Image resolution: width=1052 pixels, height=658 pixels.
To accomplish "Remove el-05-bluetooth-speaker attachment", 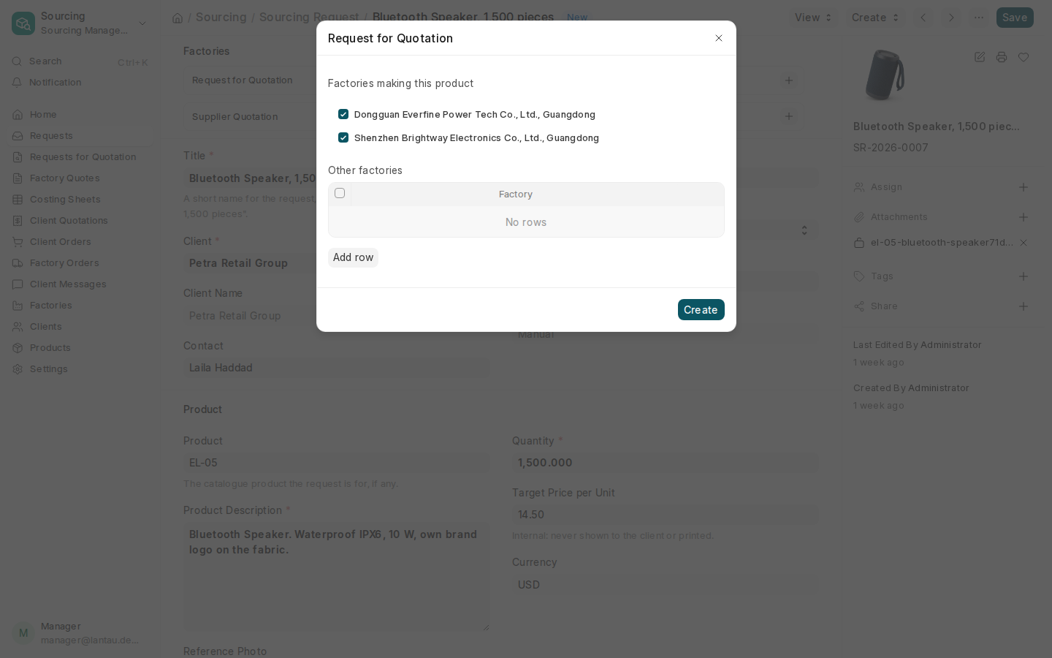I will pos(1024,243).
